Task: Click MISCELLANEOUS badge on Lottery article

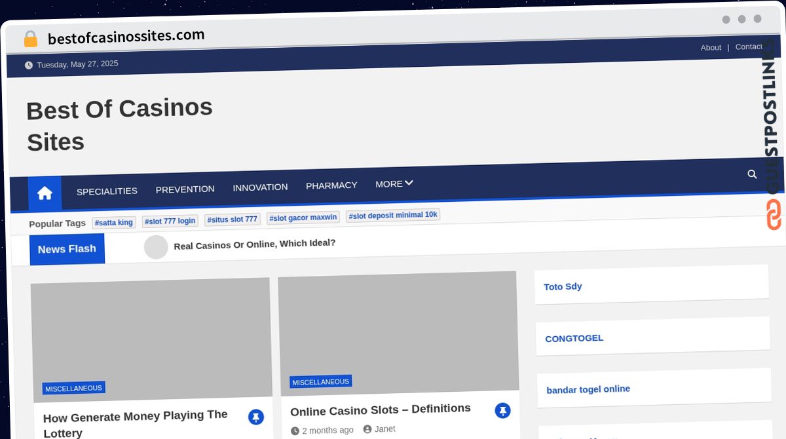Action: point(74,388)
